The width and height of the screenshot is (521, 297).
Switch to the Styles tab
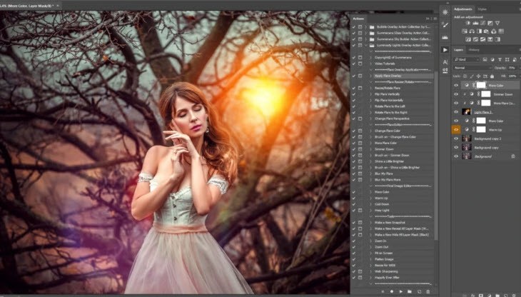482,9
